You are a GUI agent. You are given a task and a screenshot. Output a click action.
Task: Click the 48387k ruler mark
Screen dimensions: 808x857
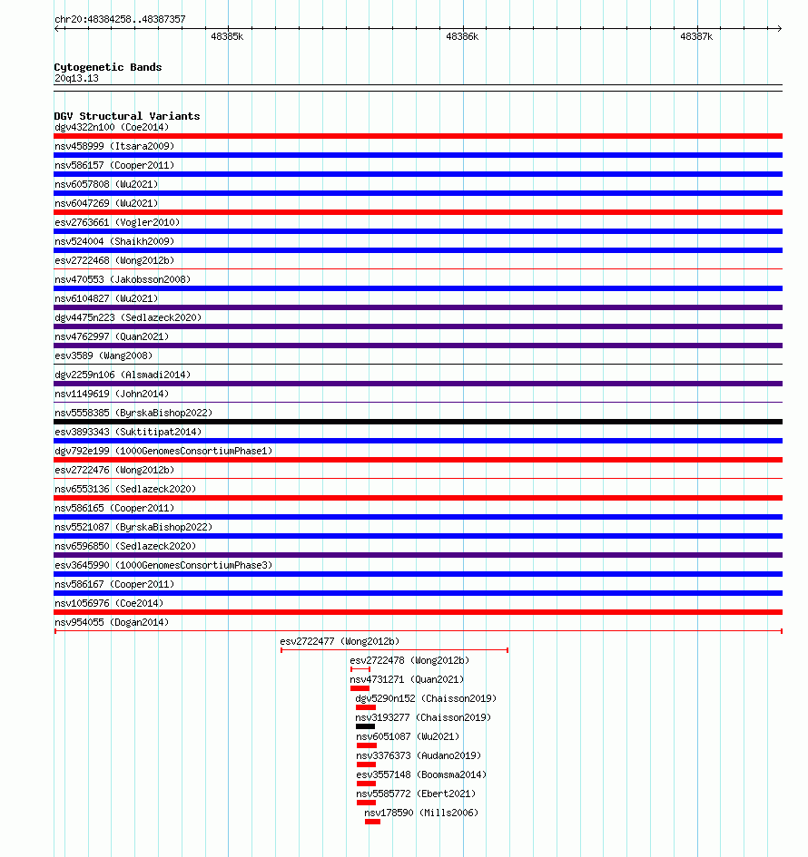point(696,36)
